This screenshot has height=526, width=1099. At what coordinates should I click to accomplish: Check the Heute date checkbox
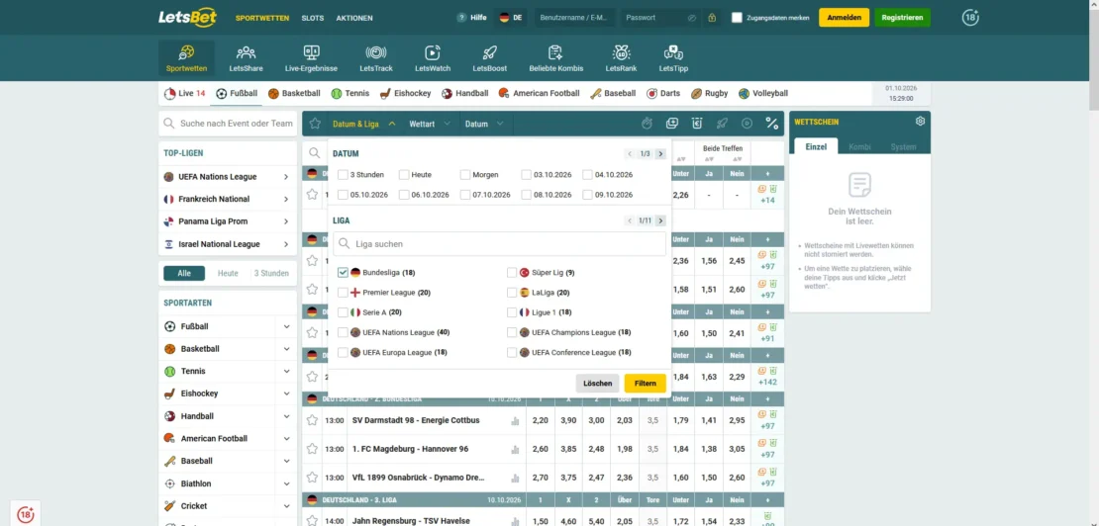(404, 174)
